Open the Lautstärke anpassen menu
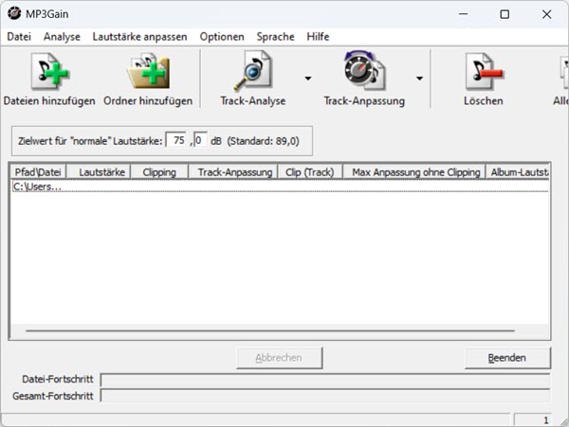Screen dimensions: 569x427 pyautogui.click(x=139, y=37)
